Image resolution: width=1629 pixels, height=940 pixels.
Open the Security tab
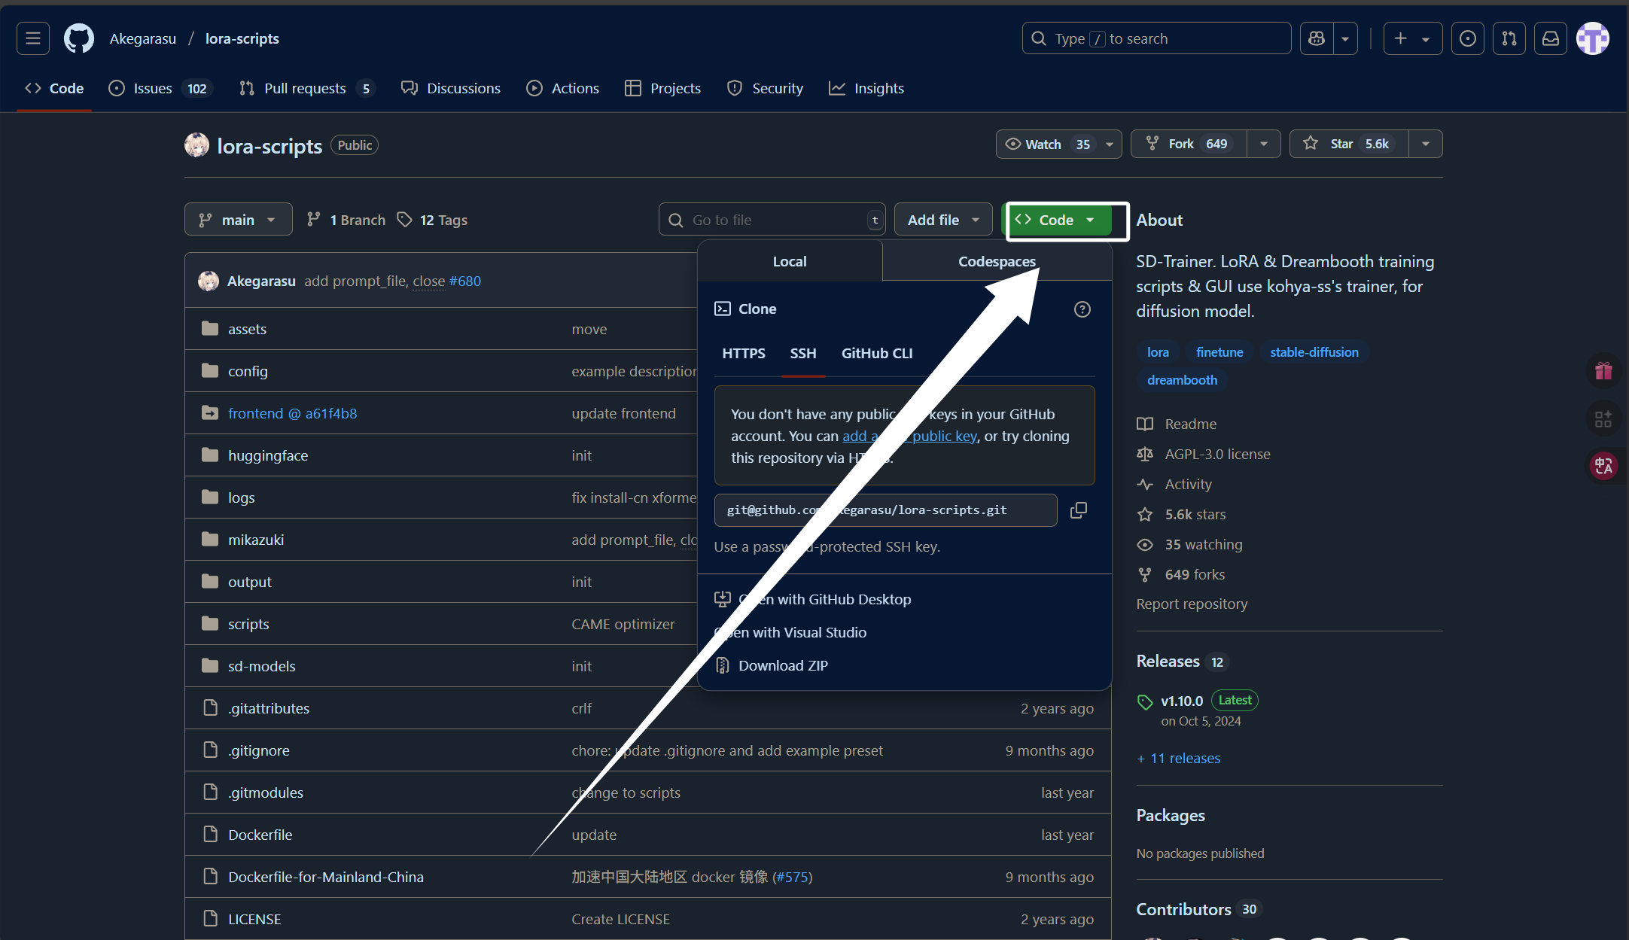point(766,88)
